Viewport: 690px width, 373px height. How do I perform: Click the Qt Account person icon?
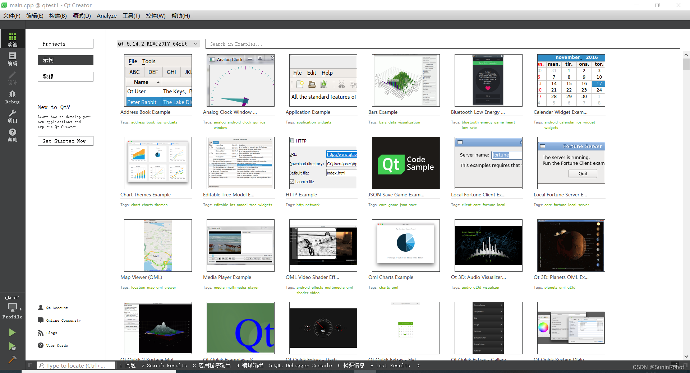tap(41, 308)
